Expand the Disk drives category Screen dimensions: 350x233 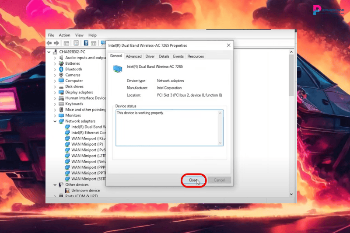(55, 87)
